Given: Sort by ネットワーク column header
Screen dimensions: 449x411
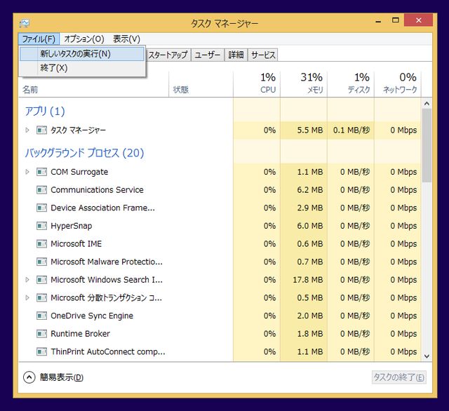Looking at the screenshot, I should point(398,84).
